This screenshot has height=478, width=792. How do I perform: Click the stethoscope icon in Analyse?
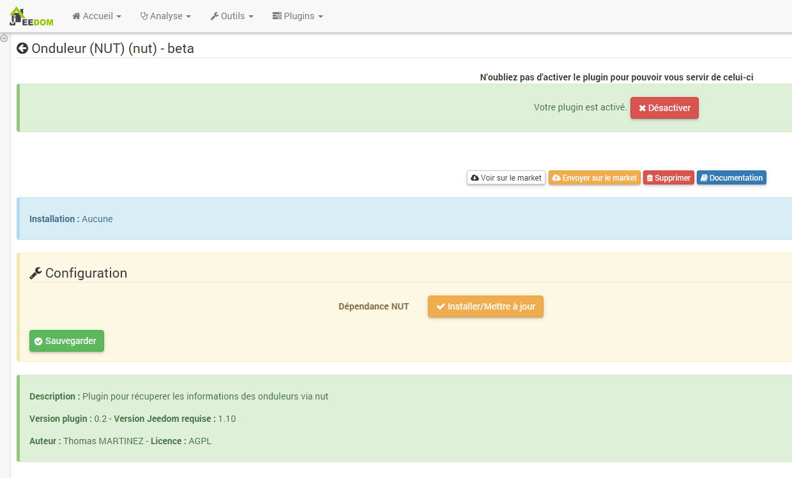[x=144, y=16]
